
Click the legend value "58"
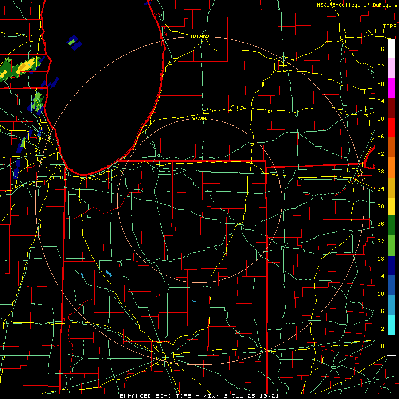pos(381,84)
